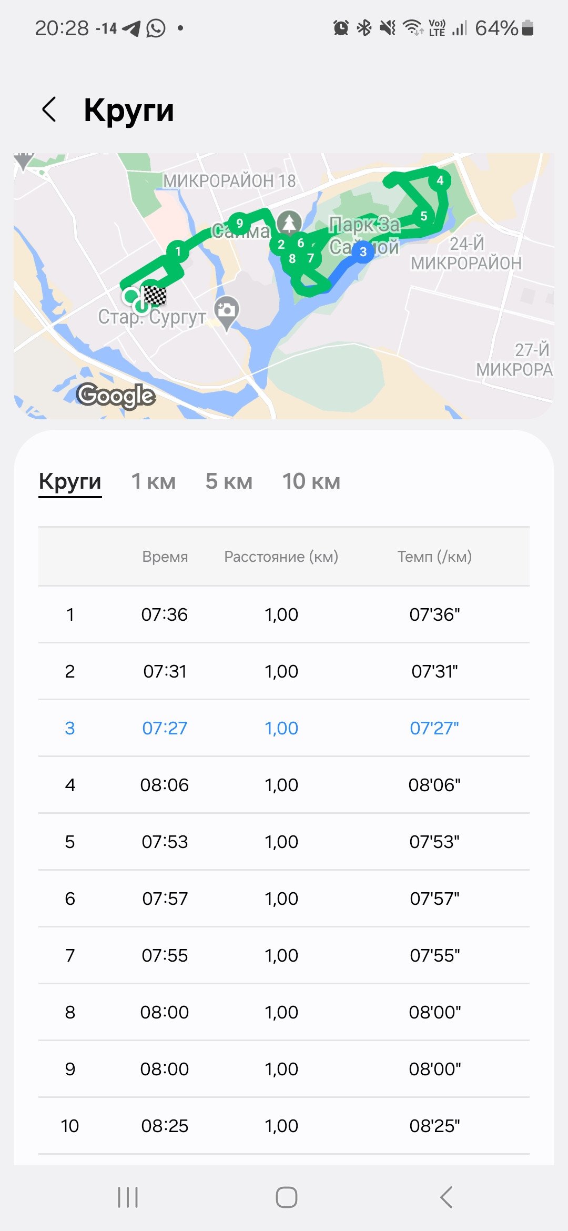
Task: Select lap 1 row with time 07:36
Action: [284, 614]
